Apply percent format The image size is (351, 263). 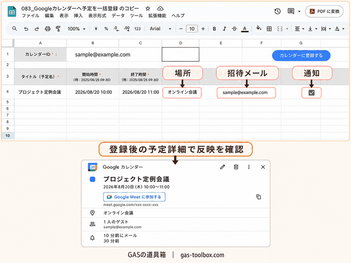click(x=106, y=28)
